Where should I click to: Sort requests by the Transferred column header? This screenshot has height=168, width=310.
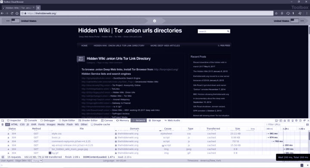click(x=213, y=128)
